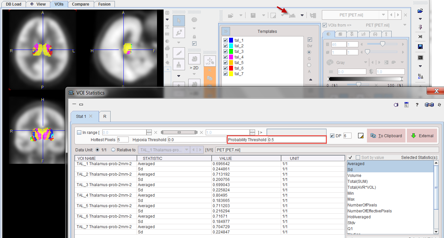Select the Volume statistic in the list
The height and width of the screenshot is (238, 444).
390,176
